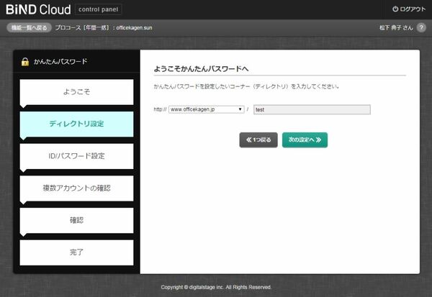Click the lock icon beside かんたんパスワード
The image size is (432, 297).
25,61
